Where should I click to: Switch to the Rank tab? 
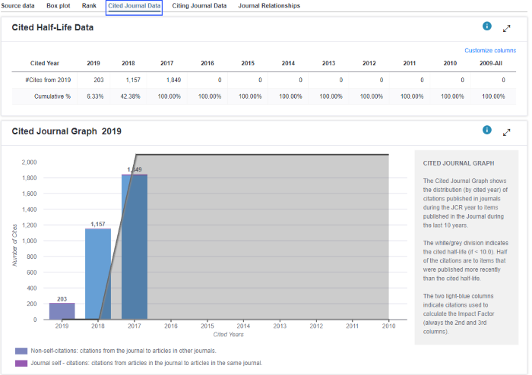coord(89,6)
